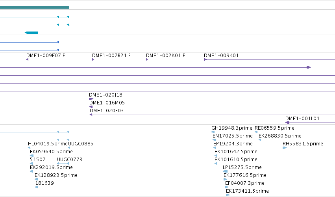The width and height of the screenshot is (335, 197).
Task: Click the DME1-001L01 arrowhead marker
Action: 287,123
